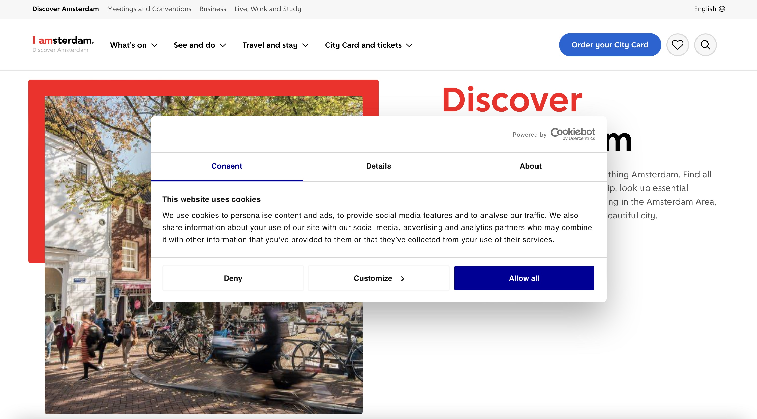
Task: Open Live, Work and Study link
Action: point(267,9)
